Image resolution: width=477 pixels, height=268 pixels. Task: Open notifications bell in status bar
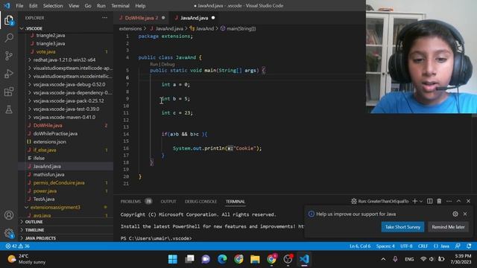pos(469,246)
